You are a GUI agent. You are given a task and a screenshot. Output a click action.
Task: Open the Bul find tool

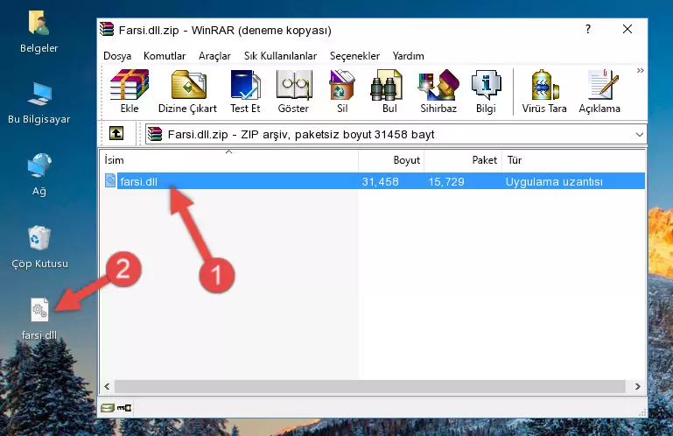[389, 92]
